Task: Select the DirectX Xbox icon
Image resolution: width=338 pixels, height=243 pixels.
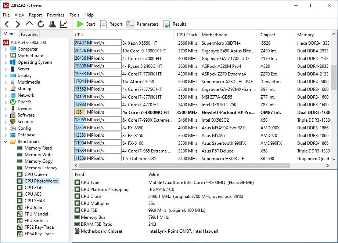Action: tap(13, 102)
